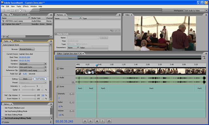Open the Preset dropdown
Image resolution: width=209 pixels, height=125 pixels.
click(33, 83)
